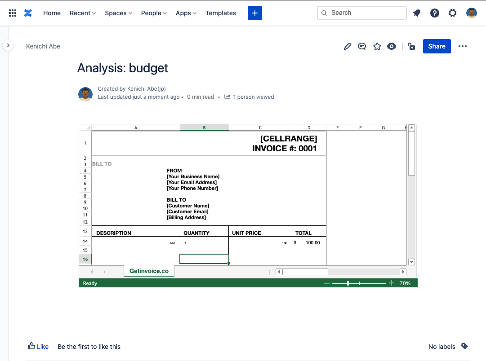The width and height of the screenshot is (486, 361).
Task: Click the blue Share button
Action: click(437, 46)
